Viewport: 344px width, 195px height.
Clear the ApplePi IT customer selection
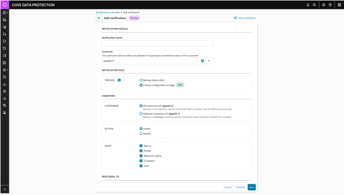tap(203, 61)
